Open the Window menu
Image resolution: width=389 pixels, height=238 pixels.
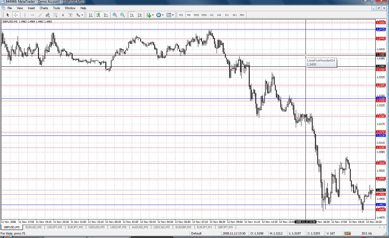[70, 8]
